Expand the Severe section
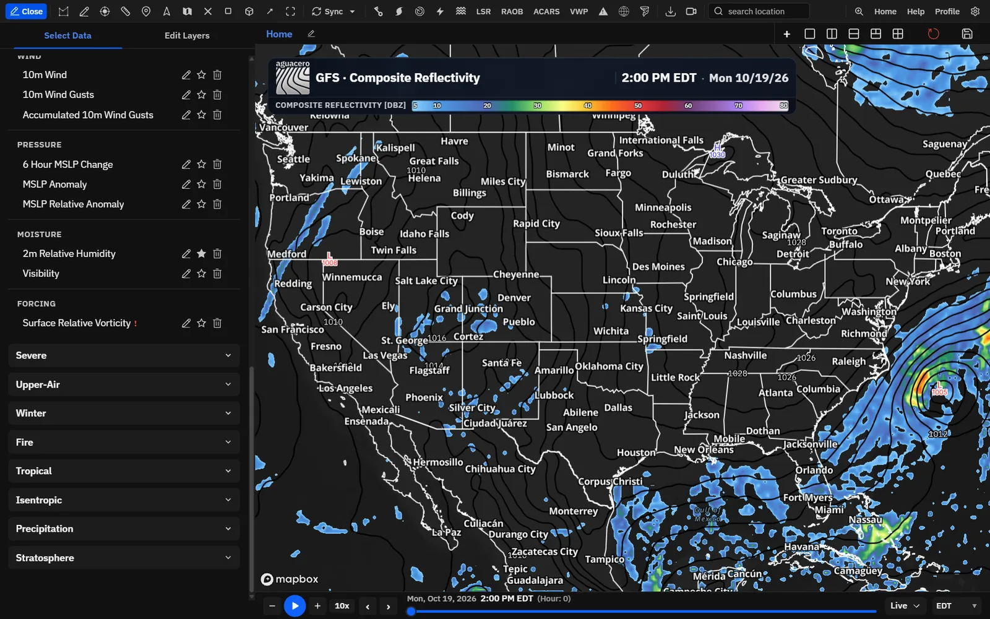This screenshot has height=619, width=990. click(124, 355)
